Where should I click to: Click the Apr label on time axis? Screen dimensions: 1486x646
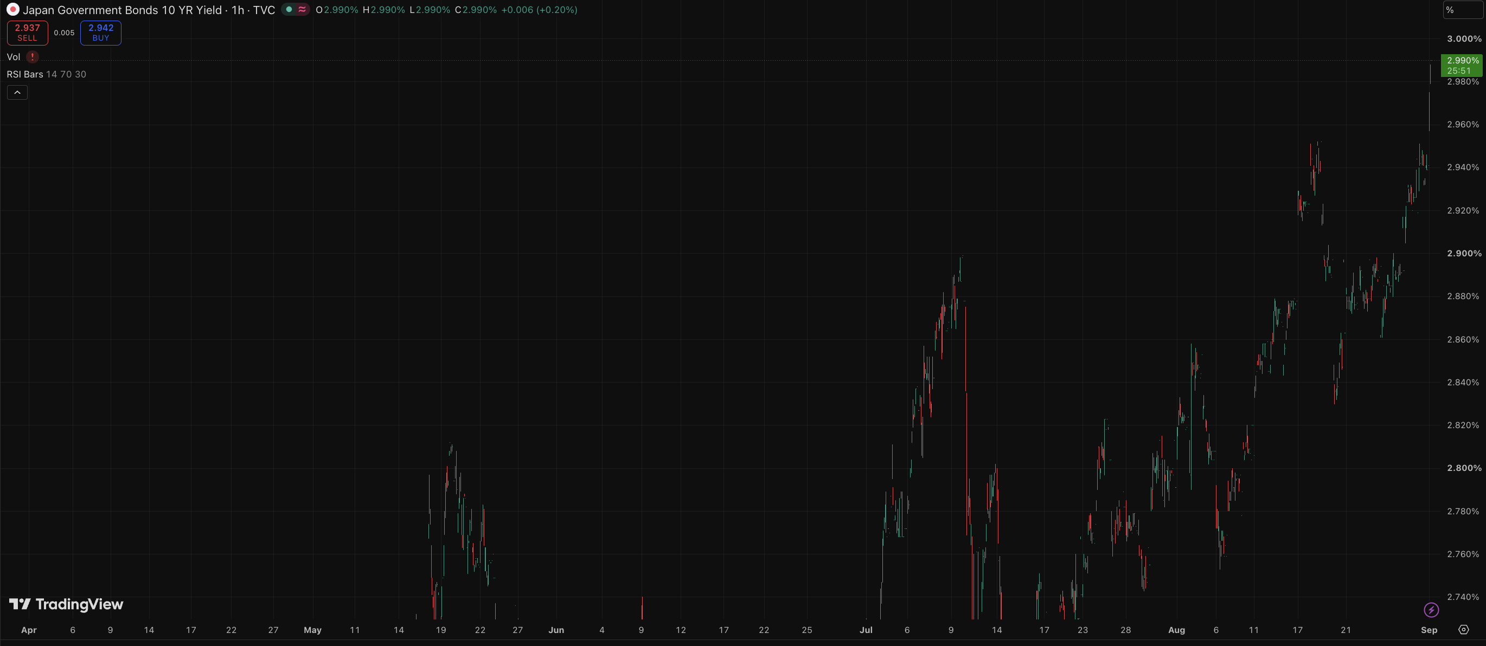tap(29, 630)
